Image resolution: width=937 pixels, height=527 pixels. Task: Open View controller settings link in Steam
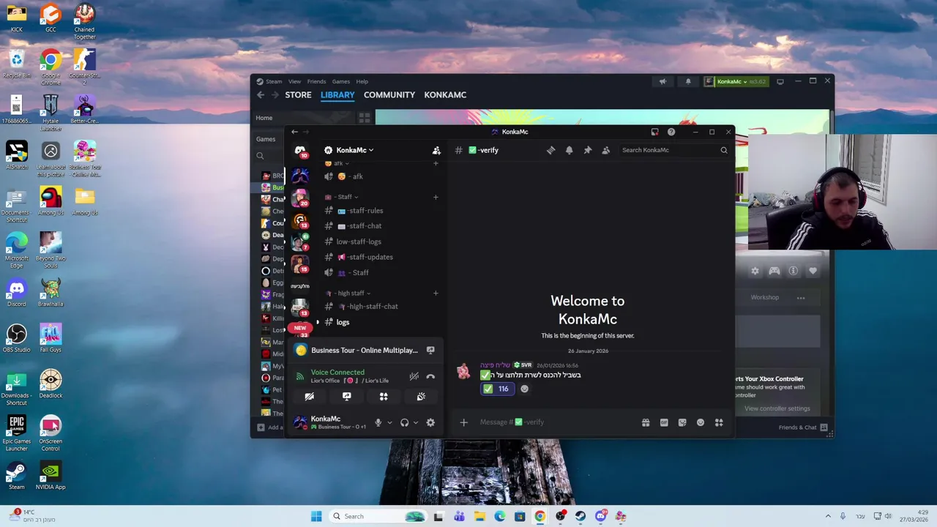coord(777,408)
